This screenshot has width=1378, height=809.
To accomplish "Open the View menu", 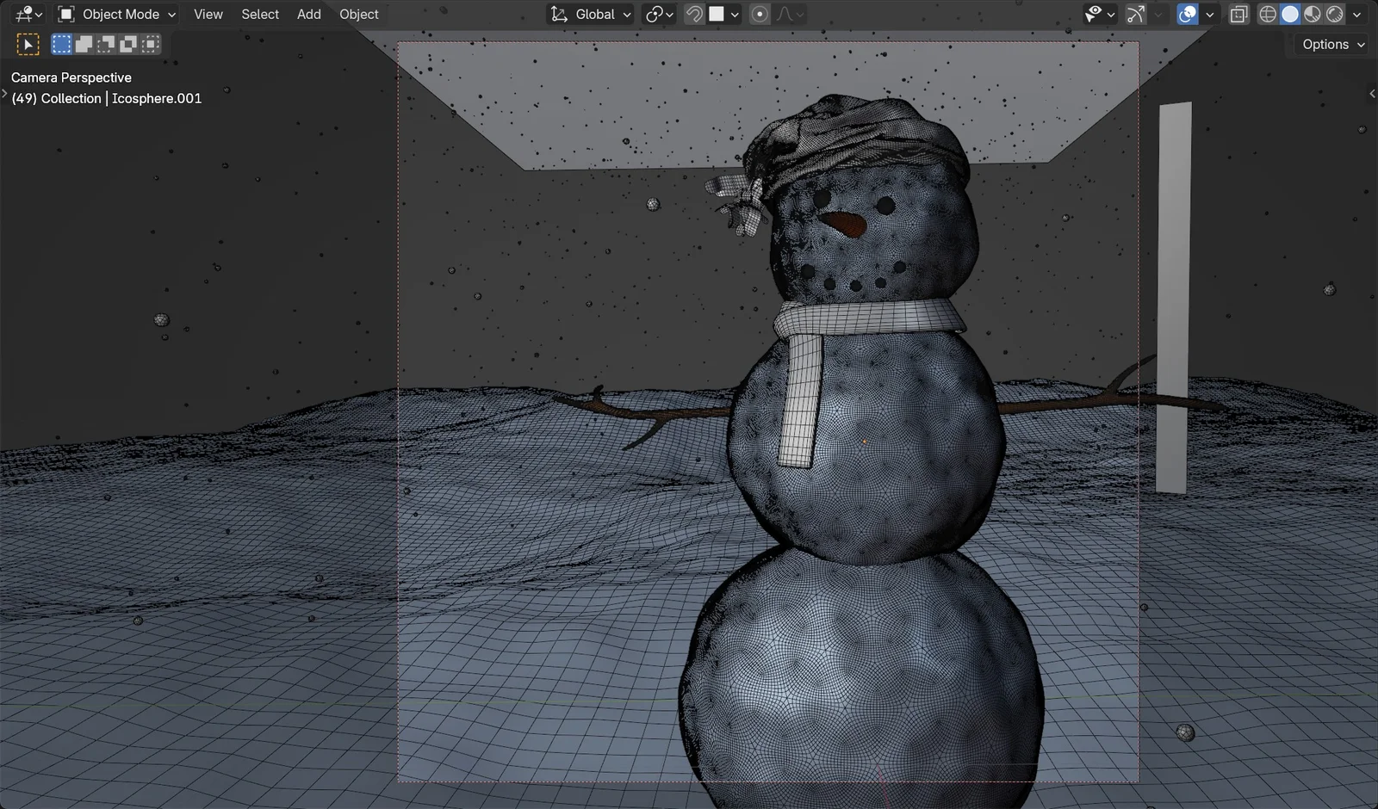I will [x=208, y=14].
